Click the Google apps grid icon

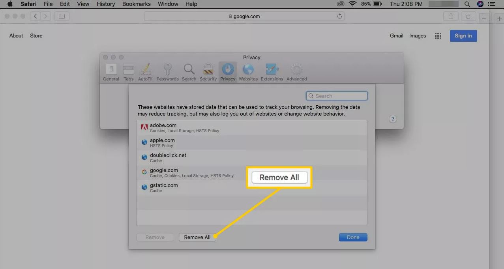click(x=438, y=36)
